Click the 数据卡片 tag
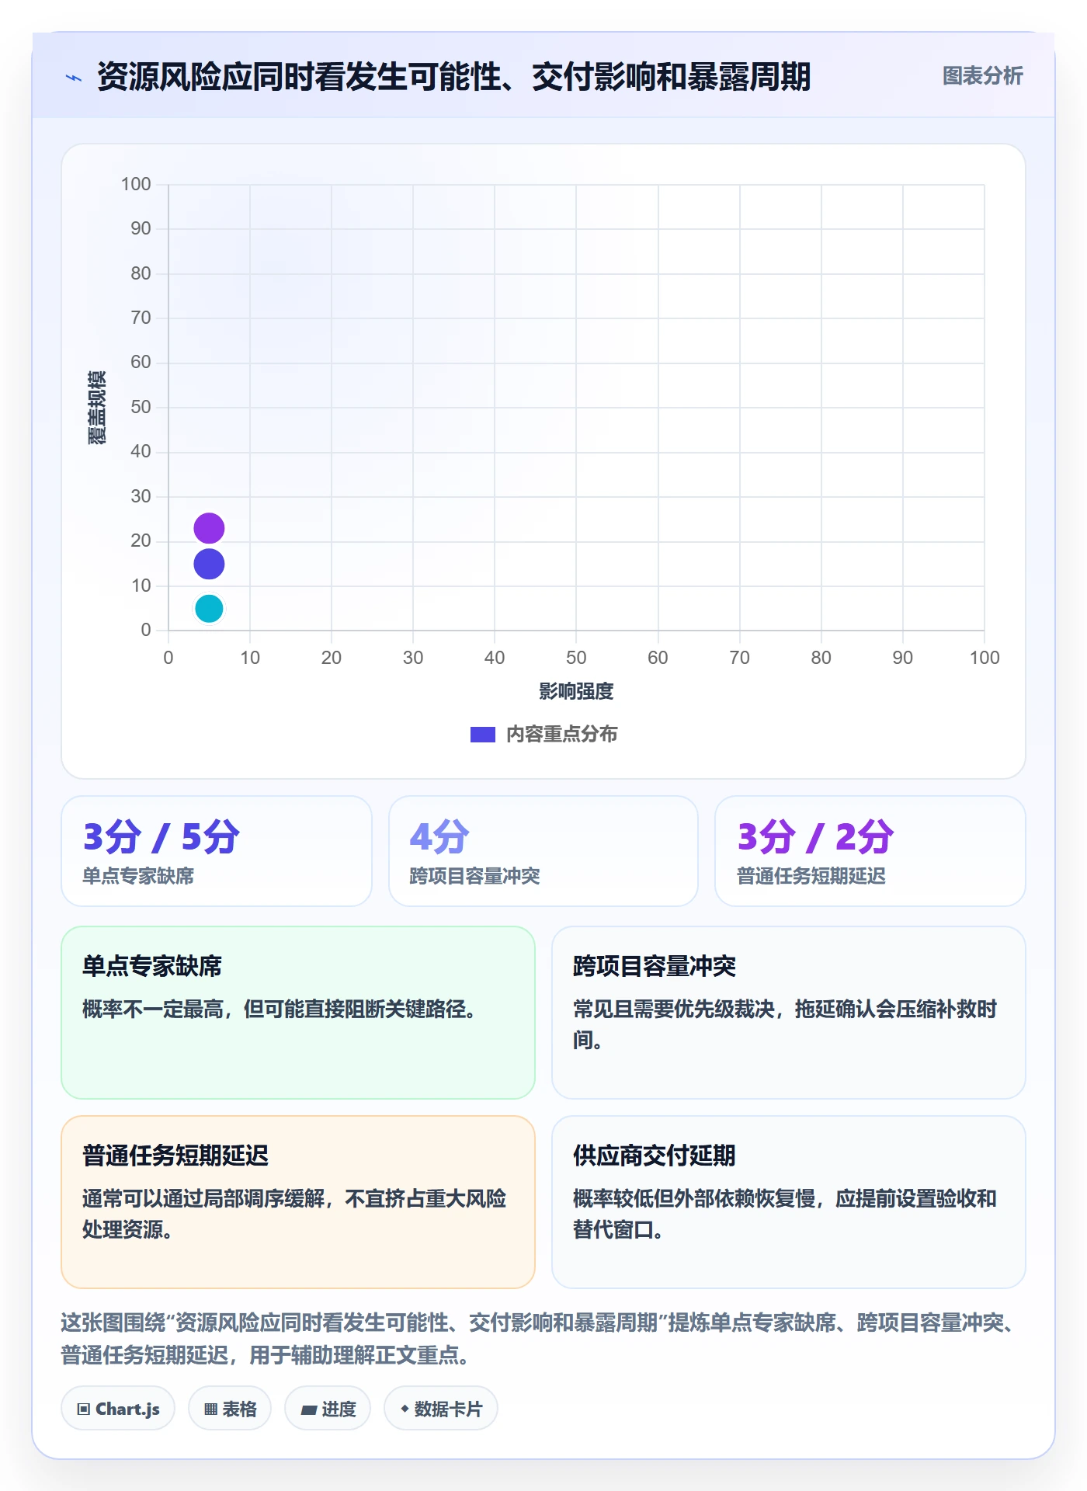The width and height of the screenshot is (1087, 1491). click(x=441, y=1409)
